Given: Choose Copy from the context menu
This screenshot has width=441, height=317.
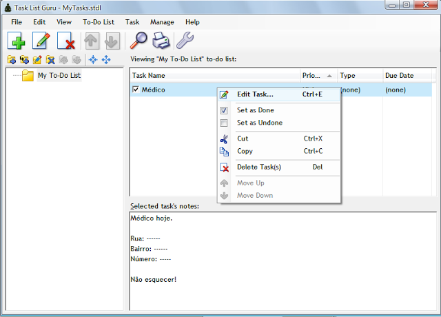Looking at the screenshot, I should point(278,152).
